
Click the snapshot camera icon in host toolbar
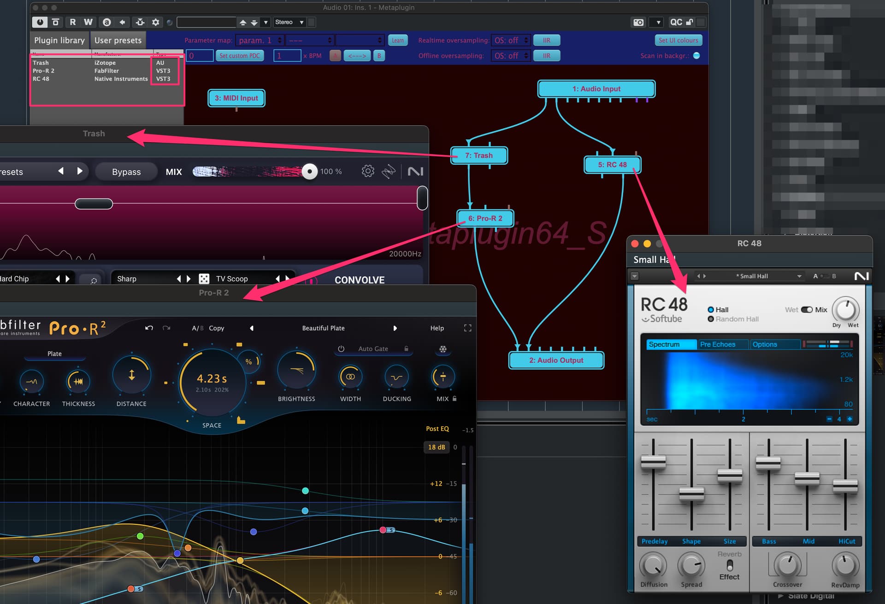tap(638, 22)
